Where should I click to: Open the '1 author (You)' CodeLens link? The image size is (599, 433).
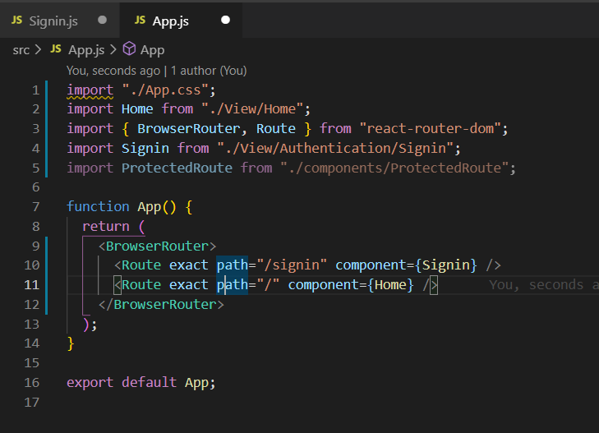[x=209, y=71]
